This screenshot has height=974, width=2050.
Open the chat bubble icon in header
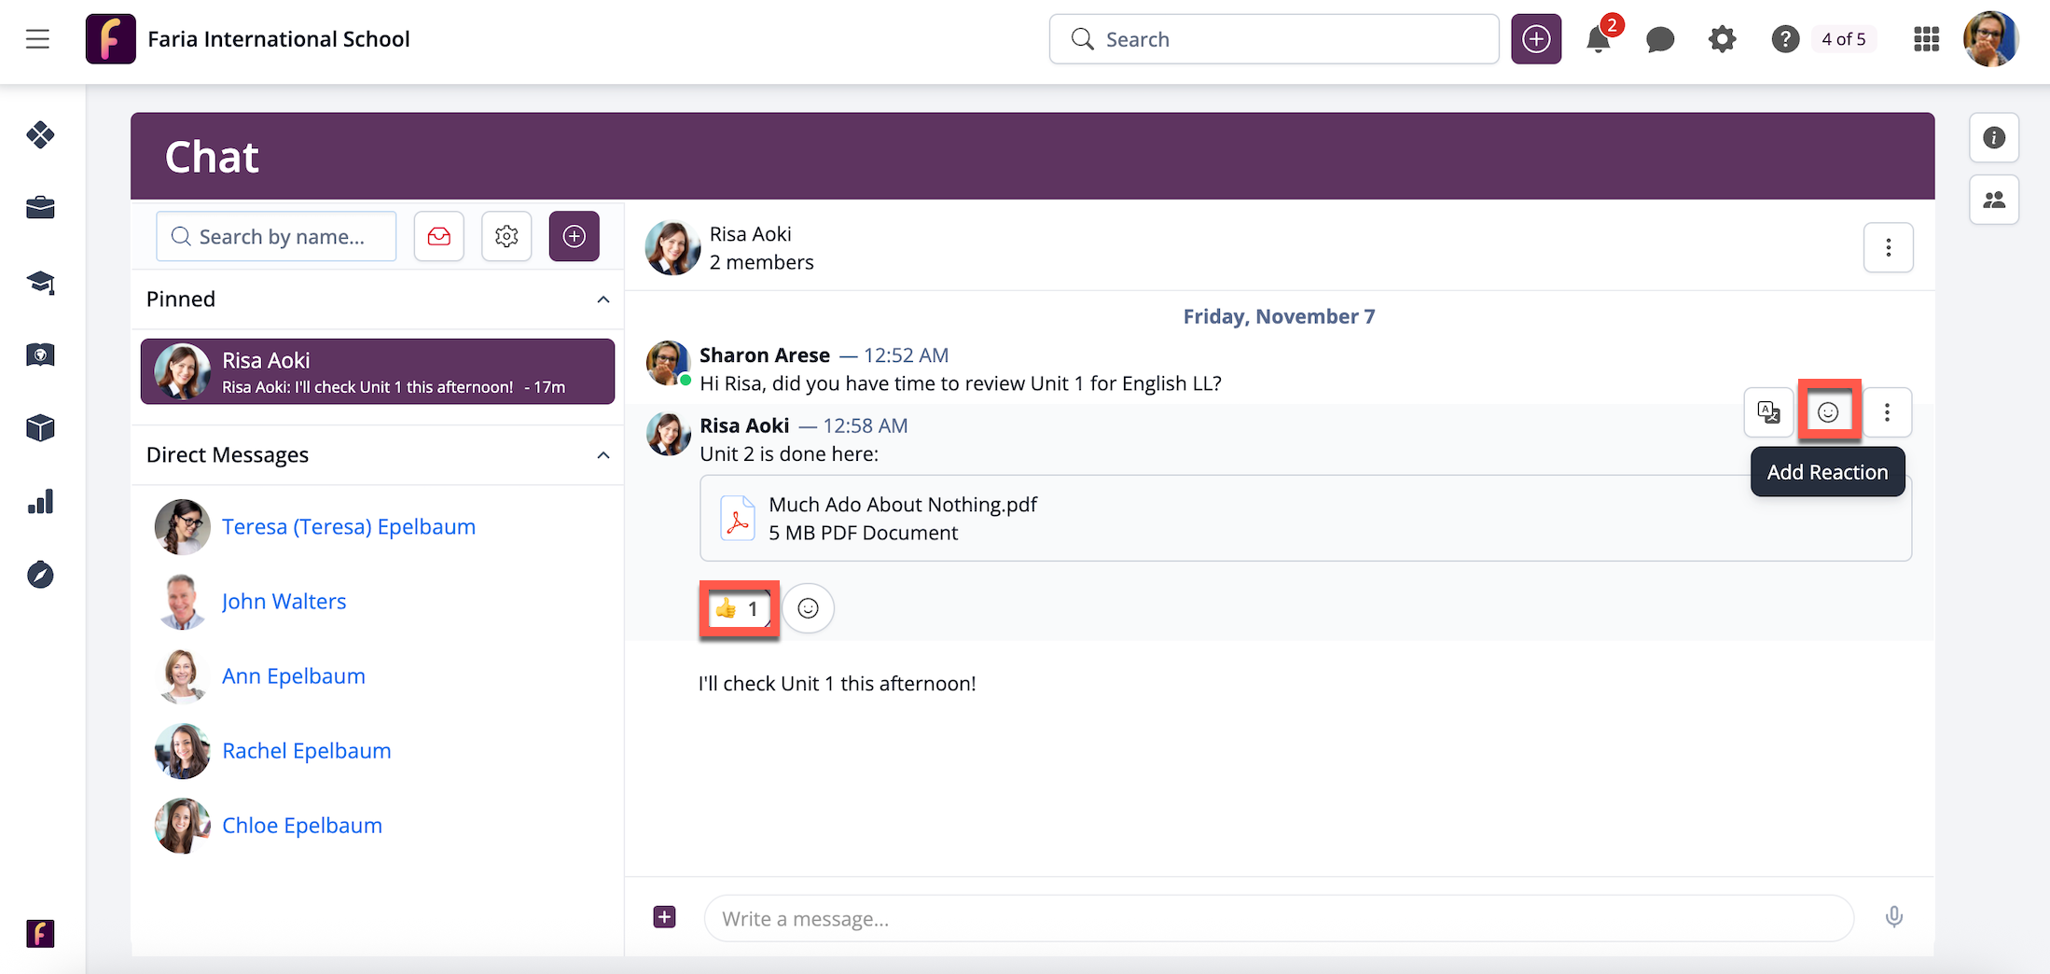point(1660,39)
